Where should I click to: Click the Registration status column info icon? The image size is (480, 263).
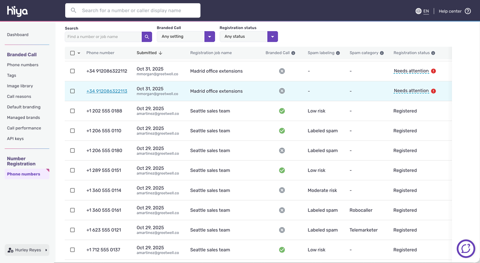point(433,53)
